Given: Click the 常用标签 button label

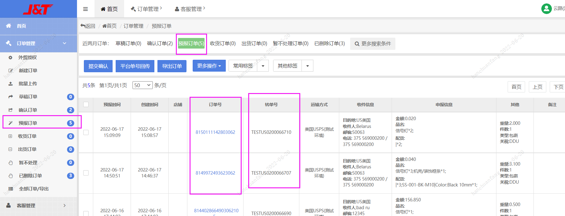Looking at the screenshot, I should pos(243,66).
